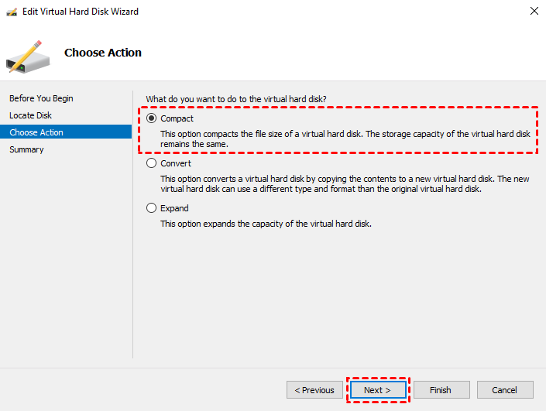The width and height of the screenshot is (546, 411).
Task: Click the hard disk pencil header icon
Action: [28, 55]
